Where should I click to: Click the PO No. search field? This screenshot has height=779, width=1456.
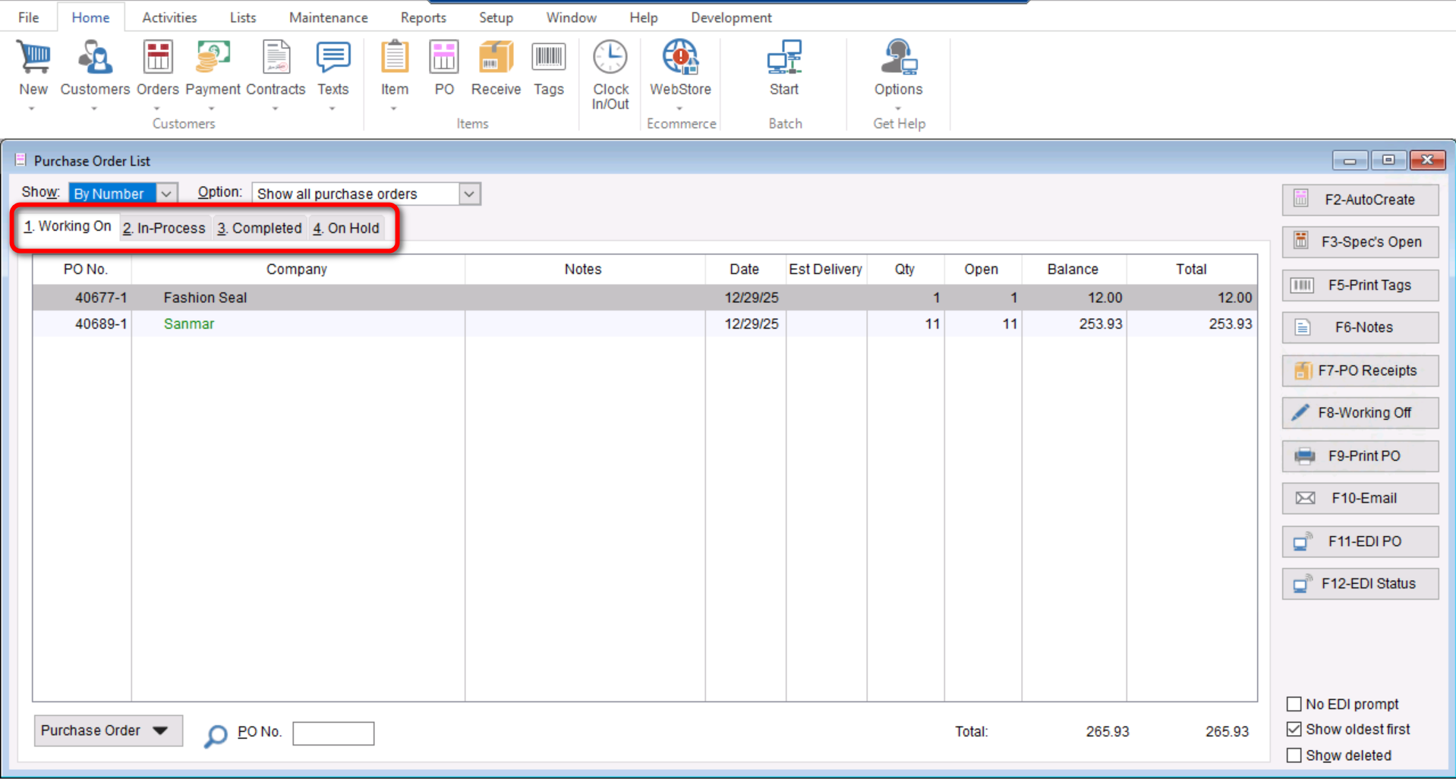coord(333,733)
